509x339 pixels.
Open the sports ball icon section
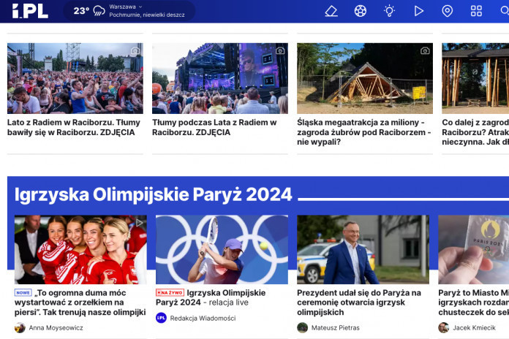pos(361,11)
